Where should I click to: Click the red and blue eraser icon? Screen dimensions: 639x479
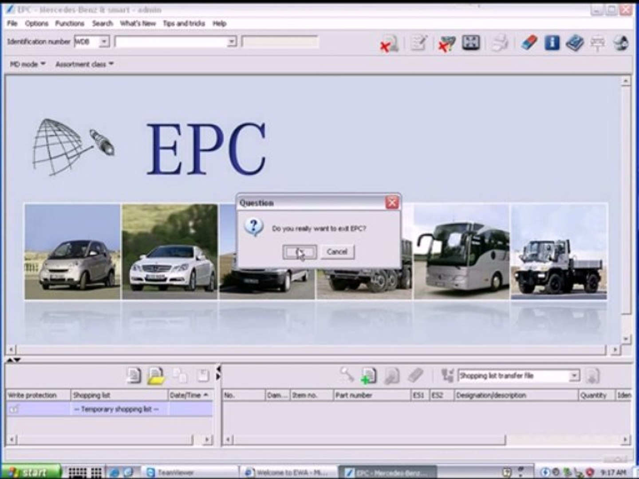[x=529, y=43]
